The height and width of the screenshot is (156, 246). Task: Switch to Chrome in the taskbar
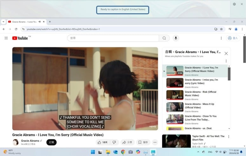(123, 152)
